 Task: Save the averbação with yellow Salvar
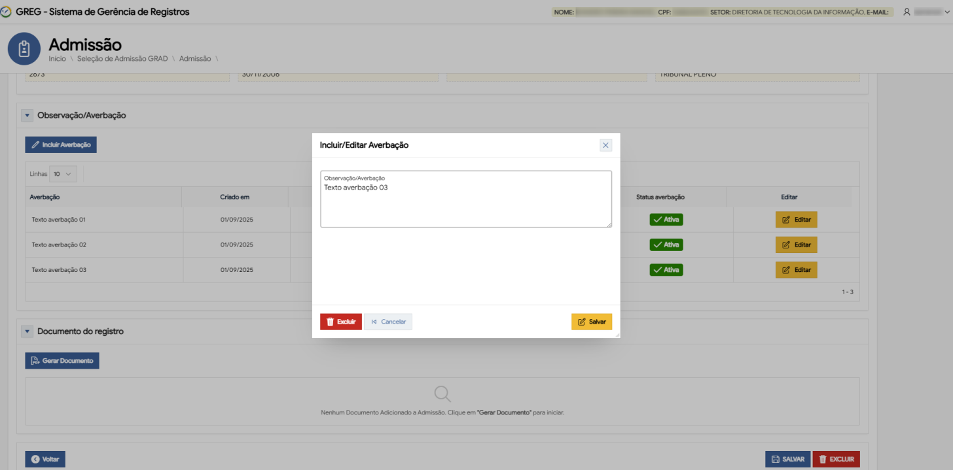point(591,322)
